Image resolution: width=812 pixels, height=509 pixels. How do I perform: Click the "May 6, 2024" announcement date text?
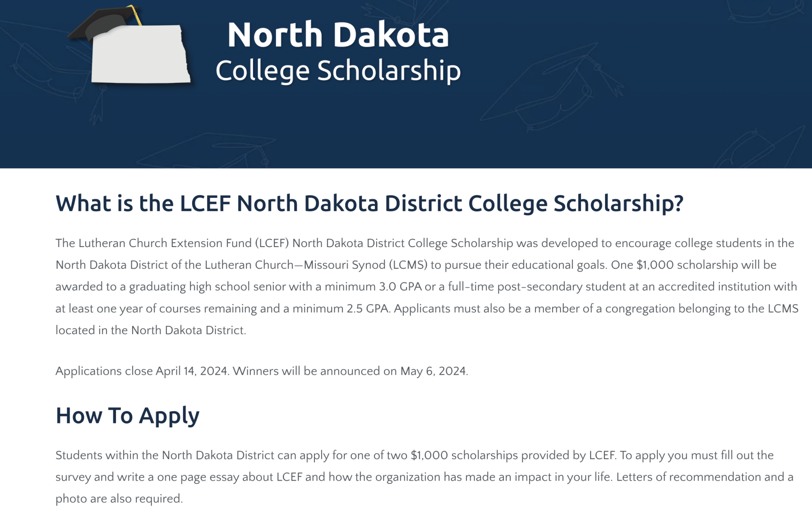433,371
